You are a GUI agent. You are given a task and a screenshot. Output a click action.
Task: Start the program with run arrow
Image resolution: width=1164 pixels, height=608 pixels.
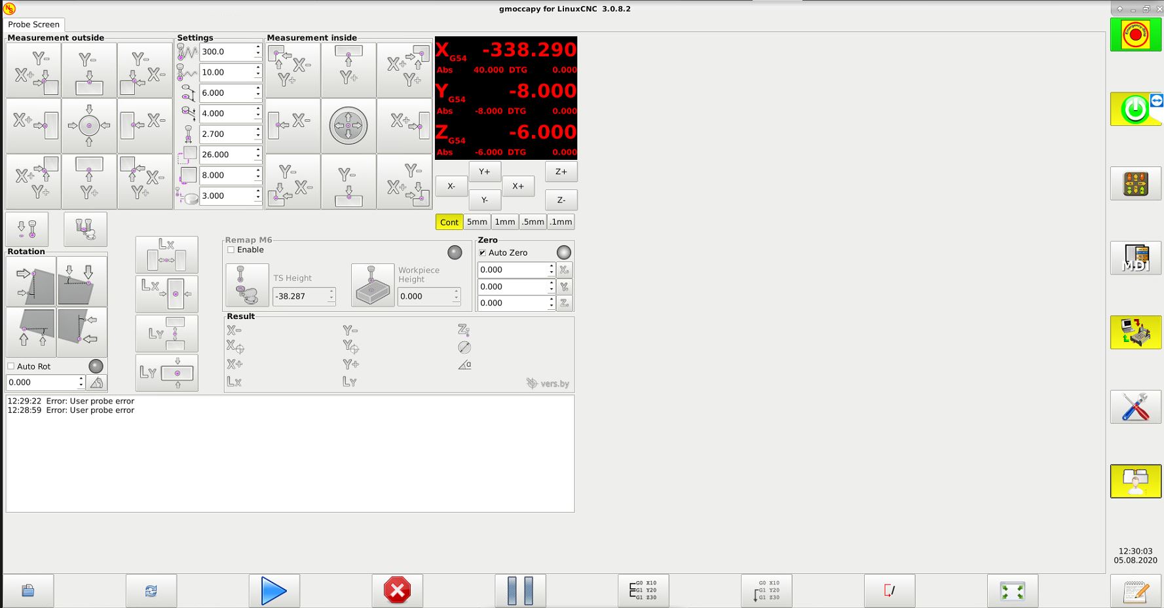click(274, 591)
